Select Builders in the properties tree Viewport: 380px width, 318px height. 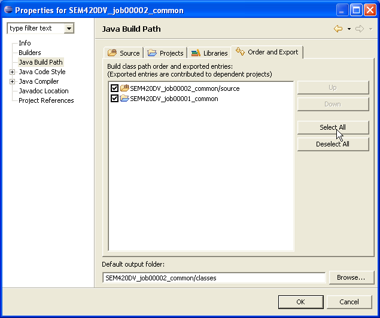(x=30, y=53)
